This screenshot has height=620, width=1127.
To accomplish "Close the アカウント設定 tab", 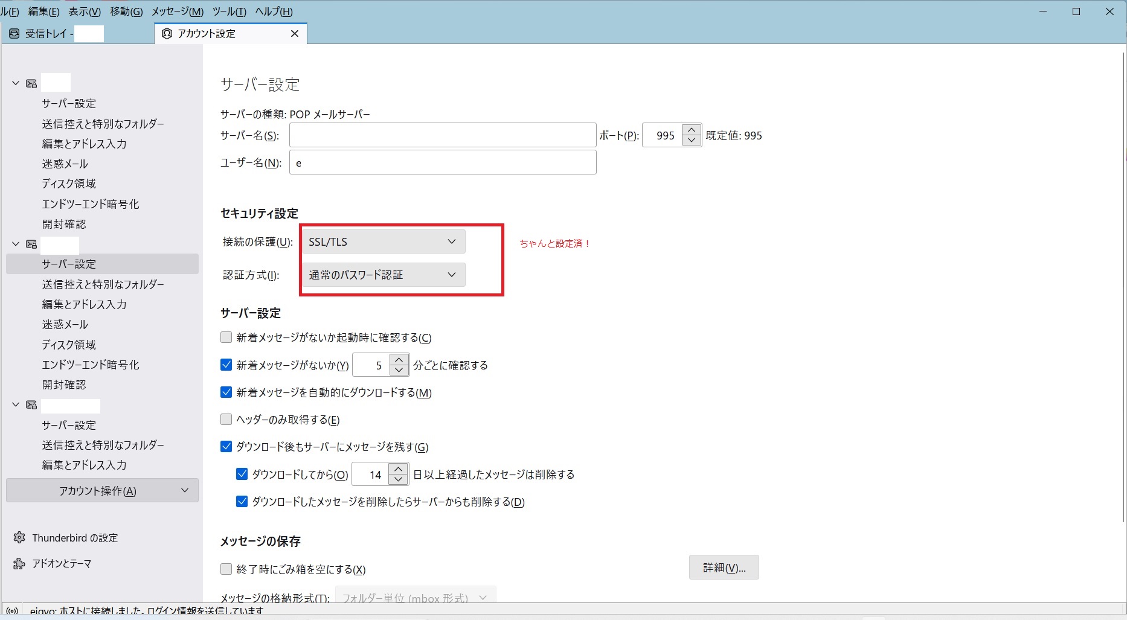I will click(x=295, y=34).
